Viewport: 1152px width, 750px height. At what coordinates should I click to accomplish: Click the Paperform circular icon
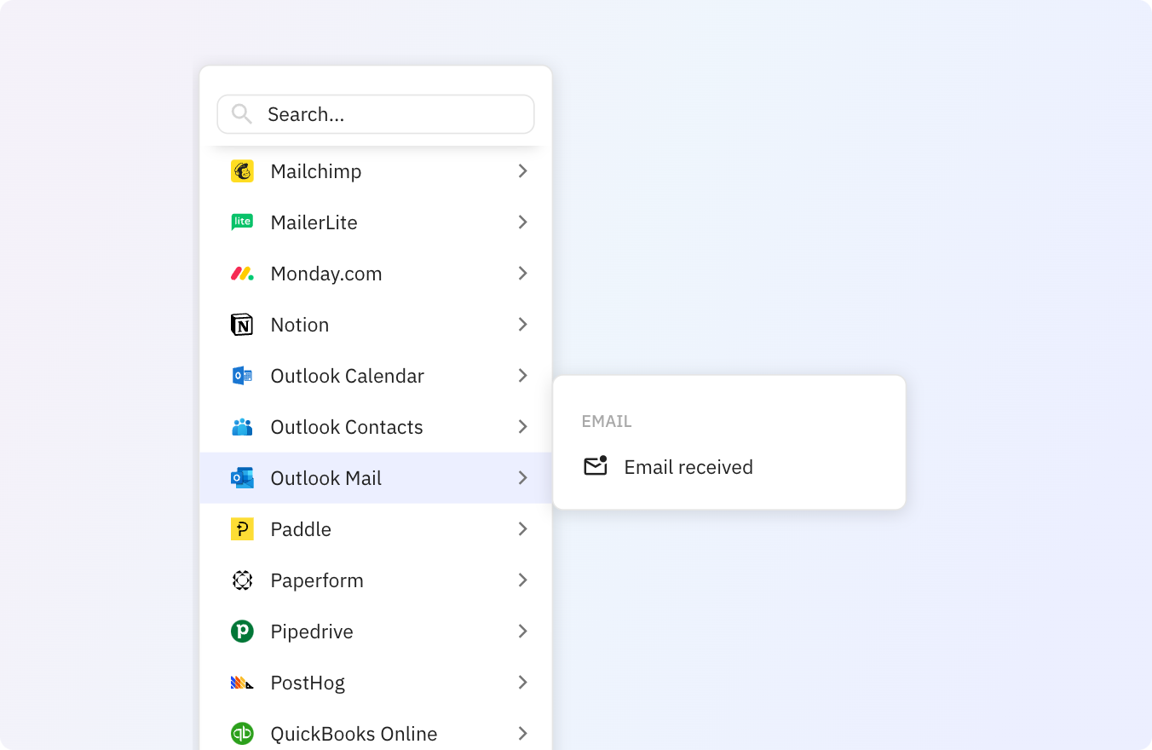coord(242,580)
